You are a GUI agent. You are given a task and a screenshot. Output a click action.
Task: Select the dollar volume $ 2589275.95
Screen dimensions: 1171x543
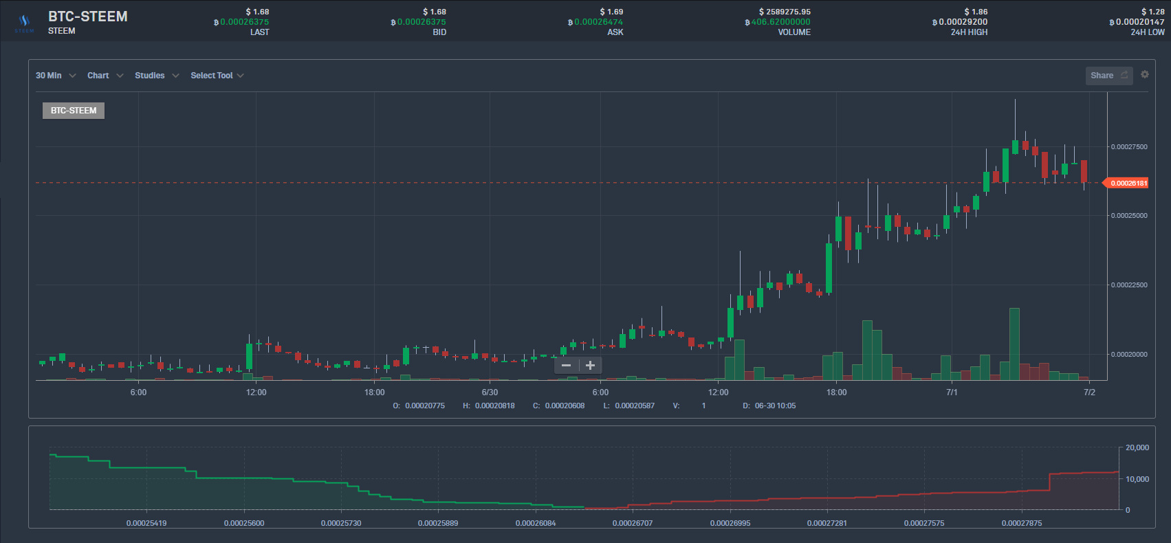pyautogui.click(x=785, y=12)
